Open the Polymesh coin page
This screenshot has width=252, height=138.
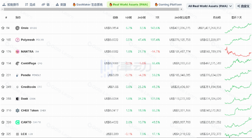point(28,40)
